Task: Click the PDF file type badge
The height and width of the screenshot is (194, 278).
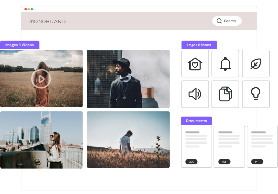Action: (x=224, y=162)
